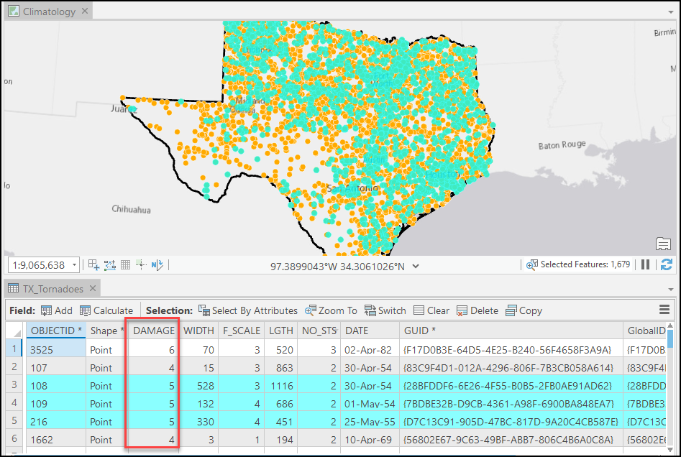The height and width of the screenshot is (457, 681).
Task: Refresh the map view
Action: (667, 264)
